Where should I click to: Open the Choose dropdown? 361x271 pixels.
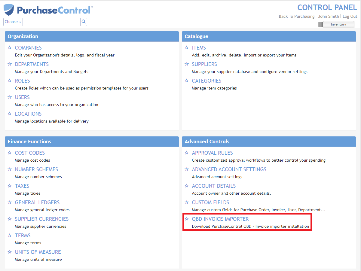13,22
